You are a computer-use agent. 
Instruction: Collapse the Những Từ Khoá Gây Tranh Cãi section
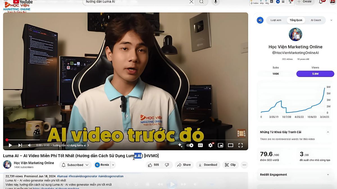pos(328,132)
